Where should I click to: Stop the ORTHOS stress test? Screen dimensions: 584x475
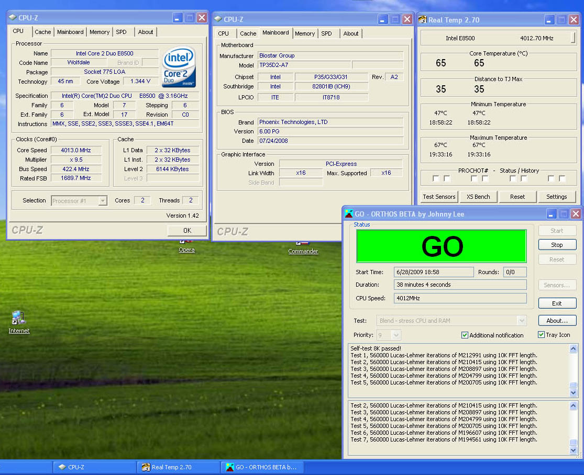pos(557,245)
